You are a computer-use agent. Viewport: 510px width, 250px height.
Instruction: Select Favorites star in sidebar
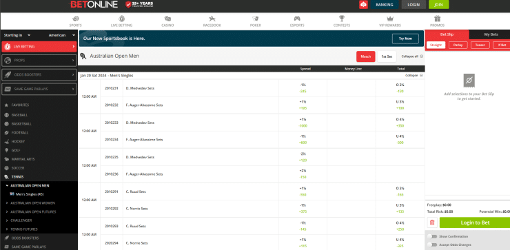coord(6,105)
